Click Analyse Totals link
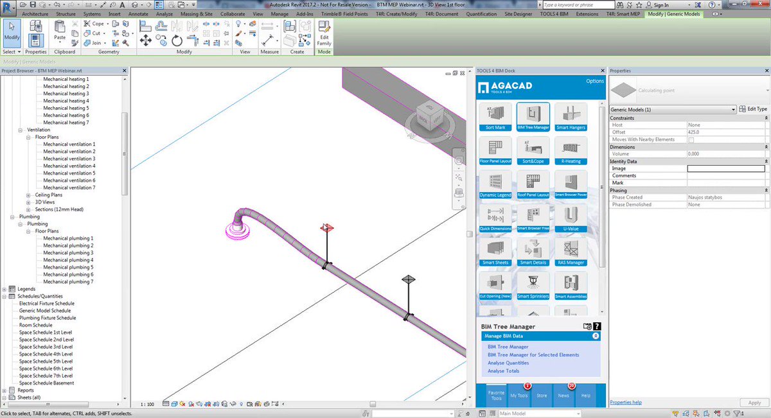The height and width of the screenshot is (418, 771). 504,371
